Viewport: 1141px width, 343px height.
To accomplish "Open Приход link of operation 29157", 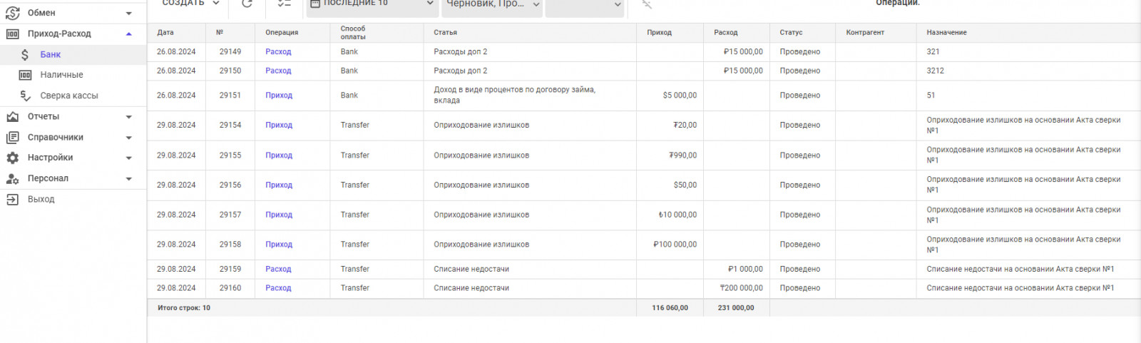I will pos(279,215).
